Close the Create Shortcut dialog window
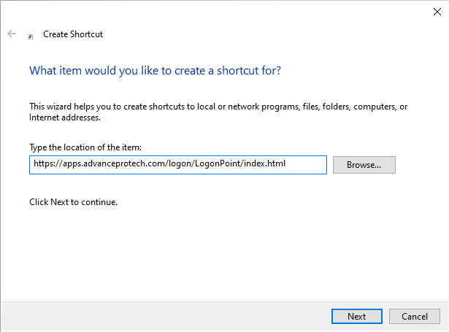Screen dimensions: 449x332 [x=437, y=11]
